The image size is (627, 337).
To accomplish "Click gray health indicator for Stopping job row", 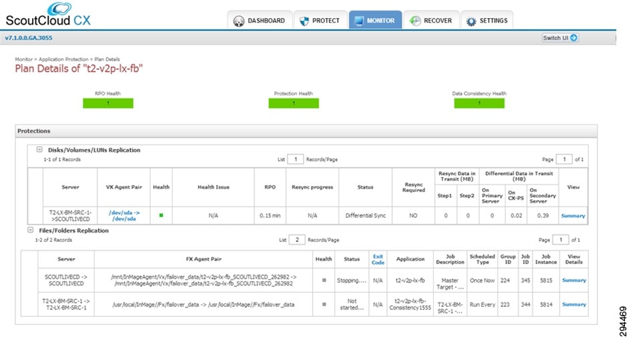I will 324,280.
